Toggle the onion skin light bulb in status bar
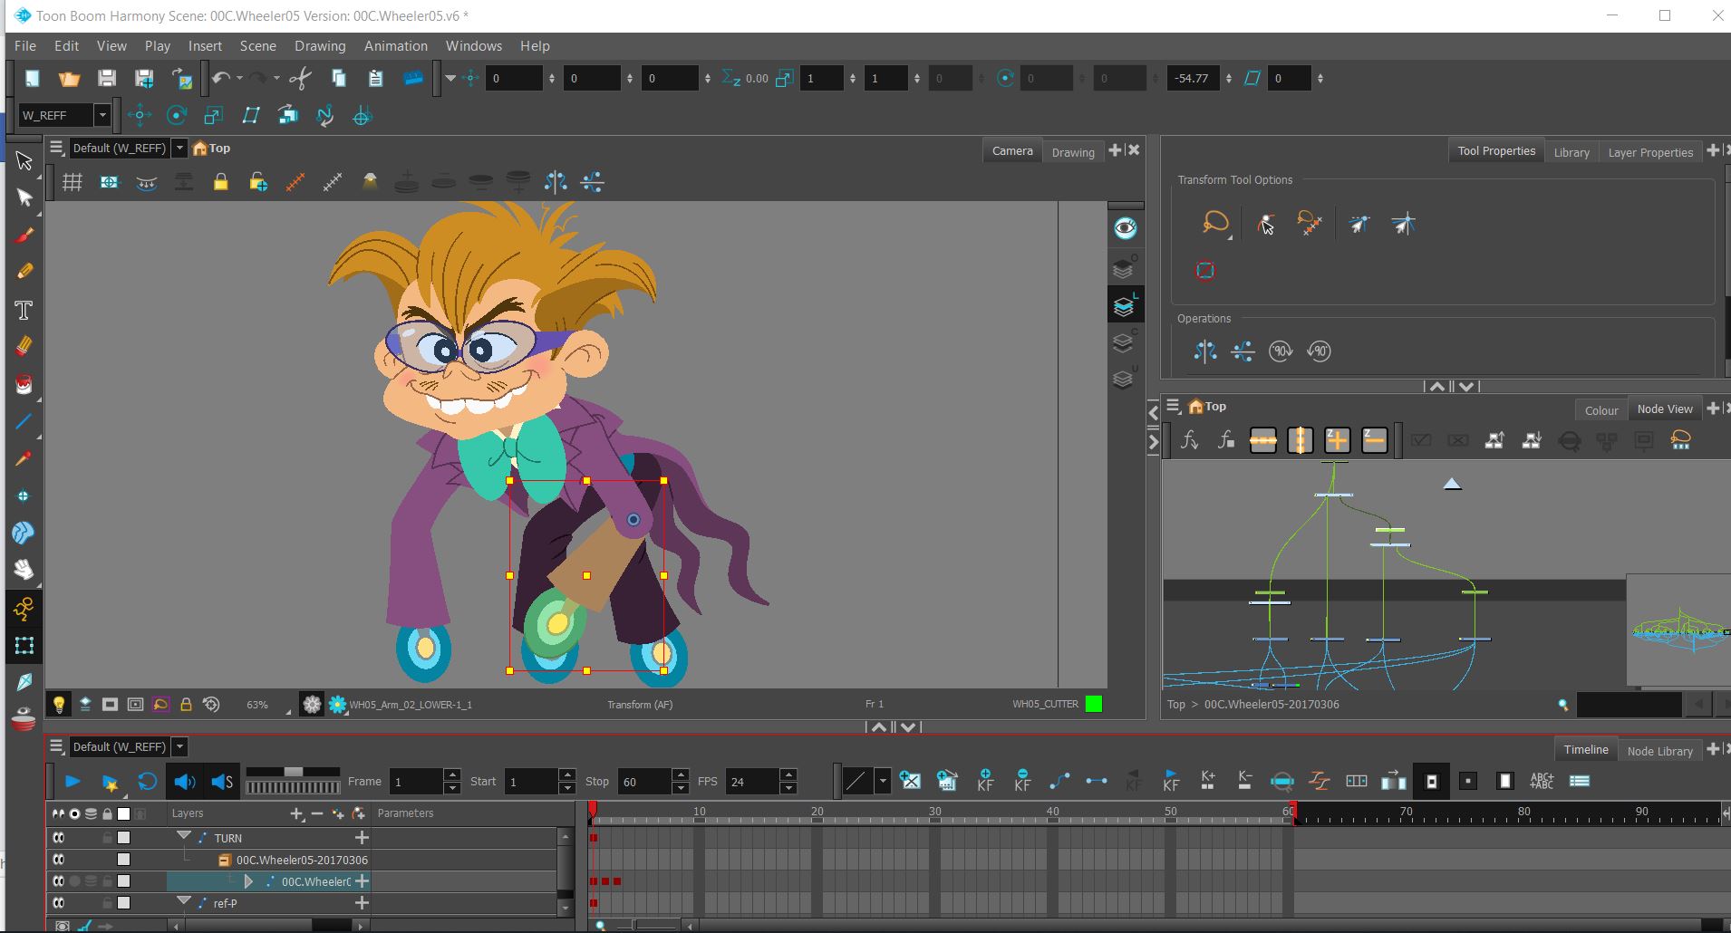The height and width of the screenshot is (933, 1731). 59,704
